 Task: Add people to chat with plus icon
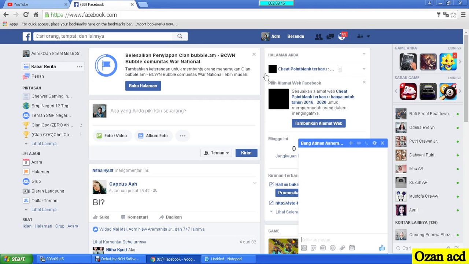pos(351,143)
